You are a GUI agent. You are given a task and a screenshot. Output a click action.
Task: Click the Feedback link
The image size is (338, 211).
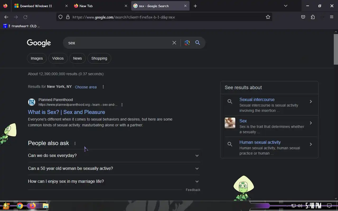pos(193,190)
